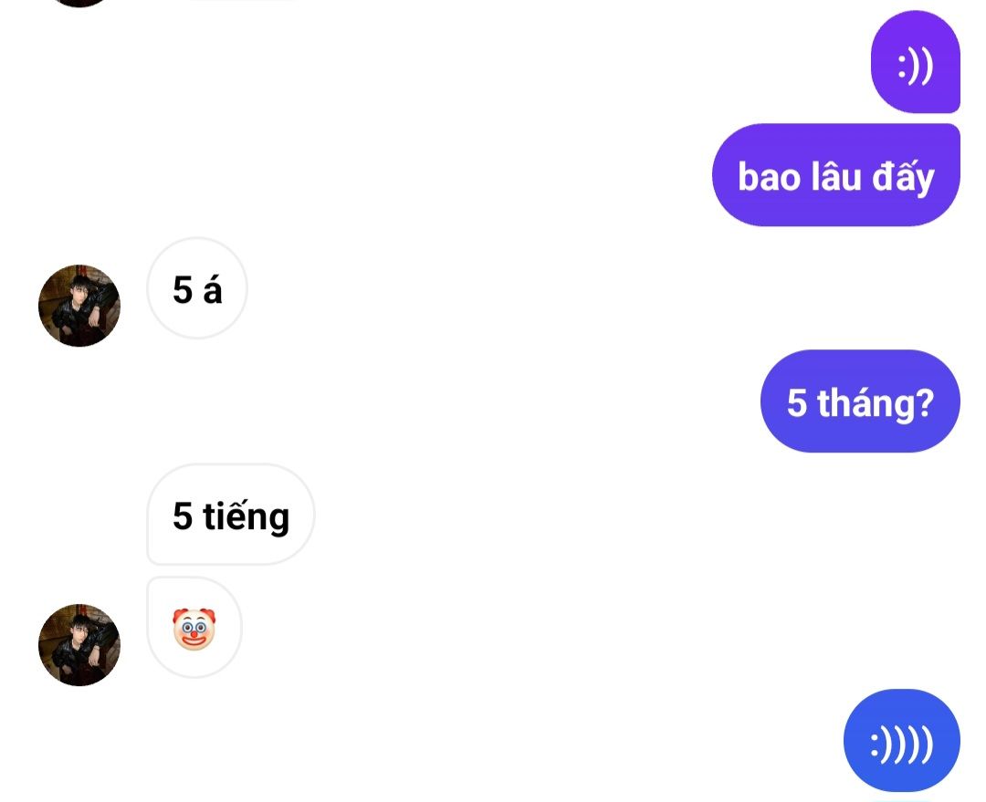The width and height of the screenshot is (986, 802).
Task: Open the avatar beside the clown emoji
Action: 79,645
